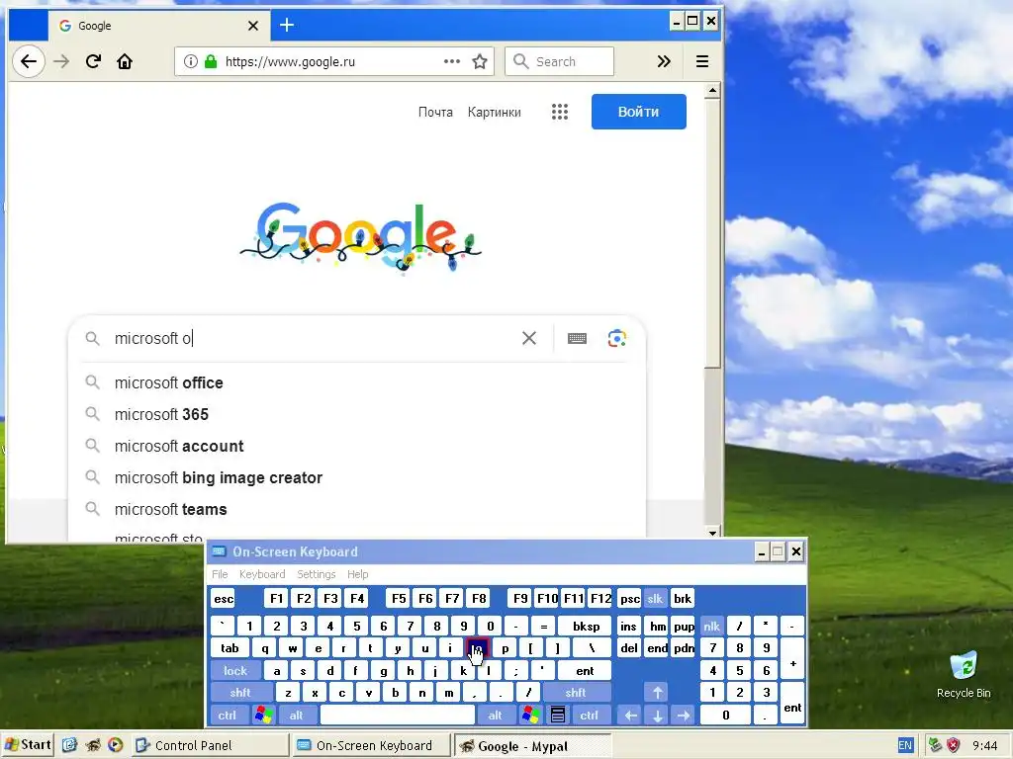
Task: Toggle the right shft key on keyboard
Action: pos(576,693)
